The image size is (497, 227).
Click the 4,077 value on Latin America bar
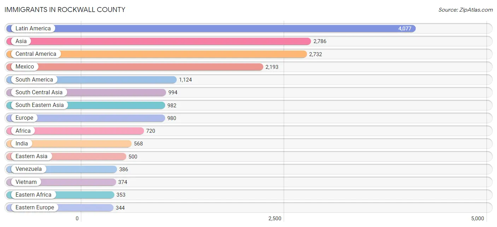[x=405, y=29]
